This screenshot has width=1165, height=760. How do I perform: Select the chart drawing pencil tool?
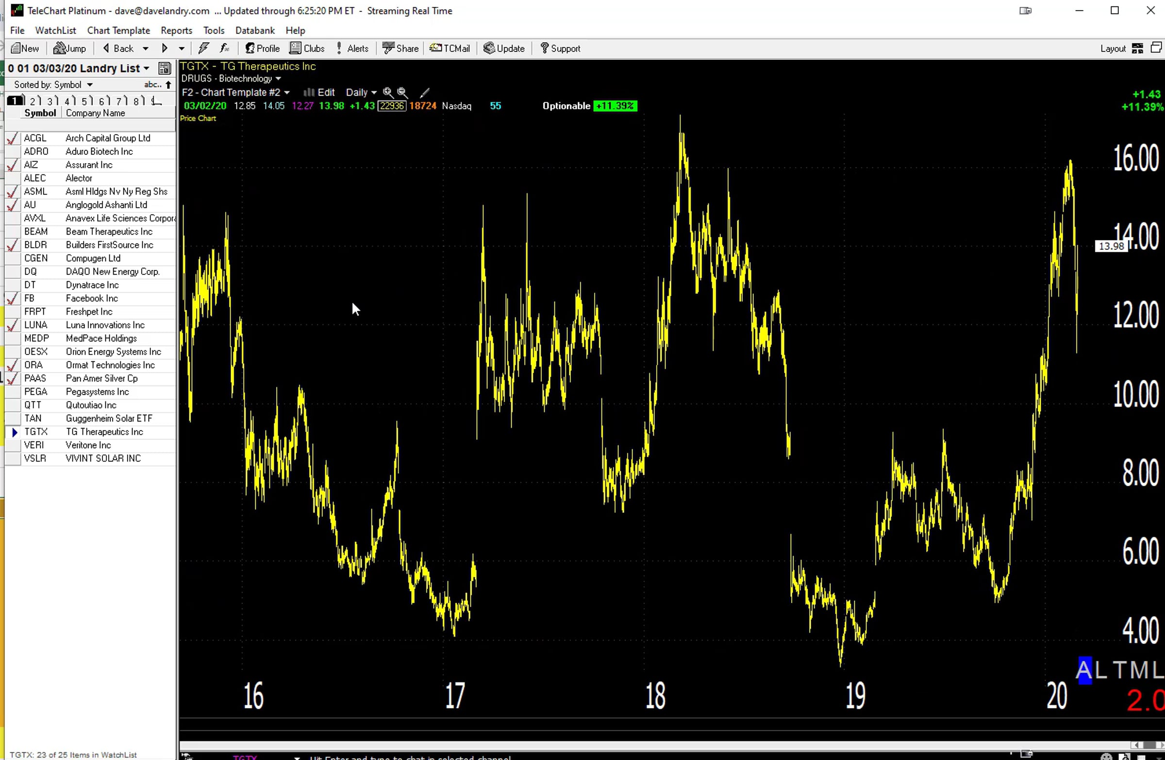tap(425, 92)
